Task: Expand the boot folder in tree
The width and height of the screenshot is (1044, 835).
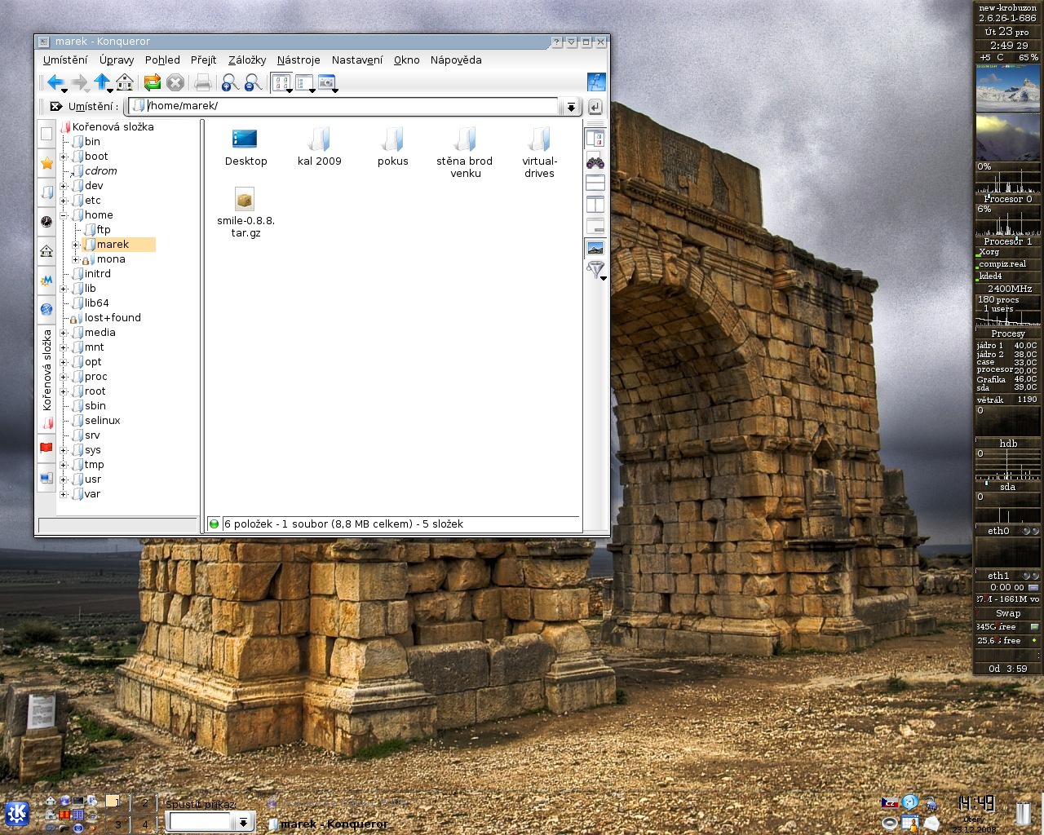Action: [64, 157]
